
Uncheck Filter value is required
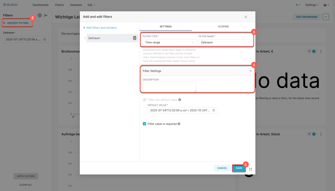(x=144, y=124)
